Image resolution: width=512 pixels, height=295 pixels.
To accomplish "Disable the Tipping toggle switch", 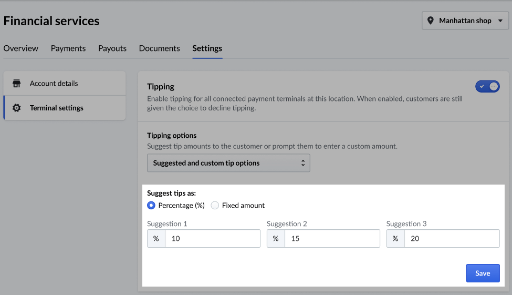I will pos(487,86).
